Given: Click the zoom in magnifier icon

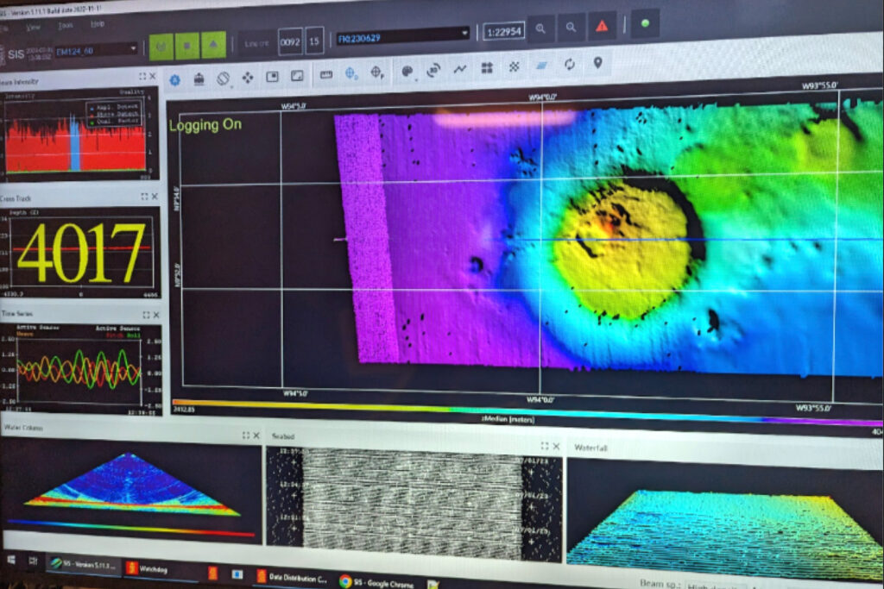Looking at the screenshot, I should pos(540,28).
